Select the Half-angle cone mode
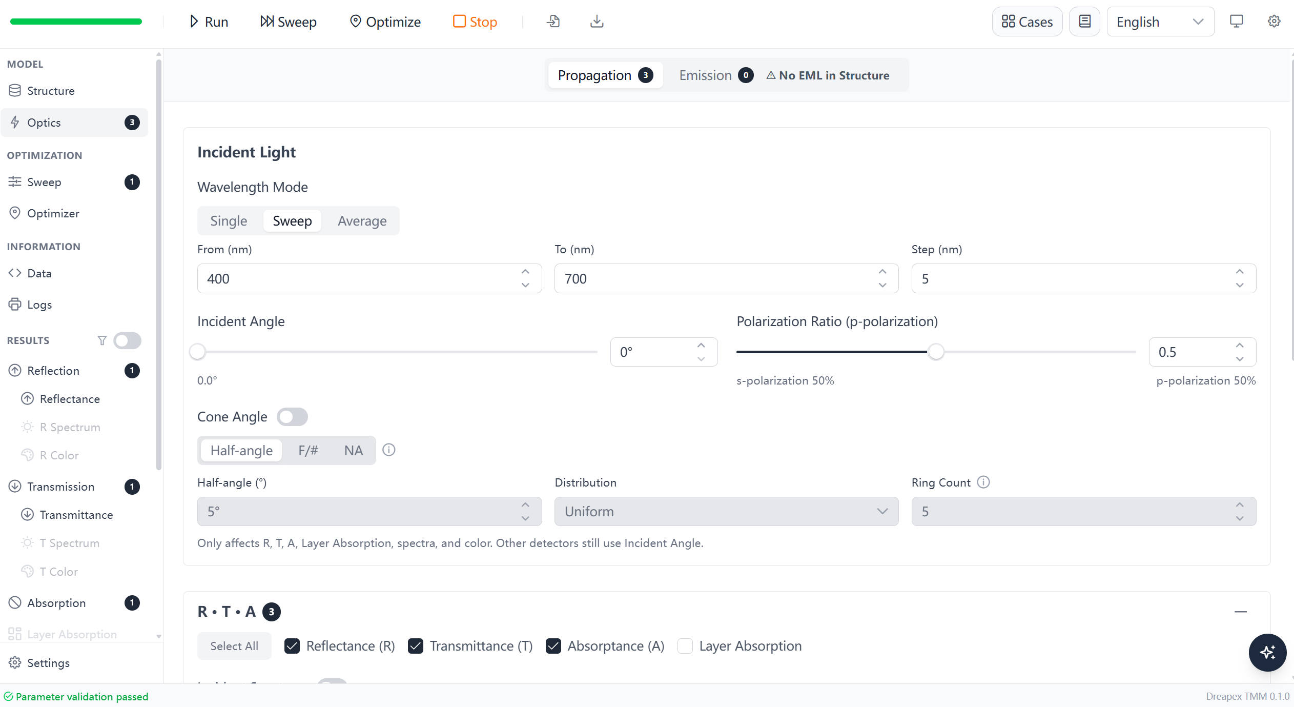 tap(241, 451)
